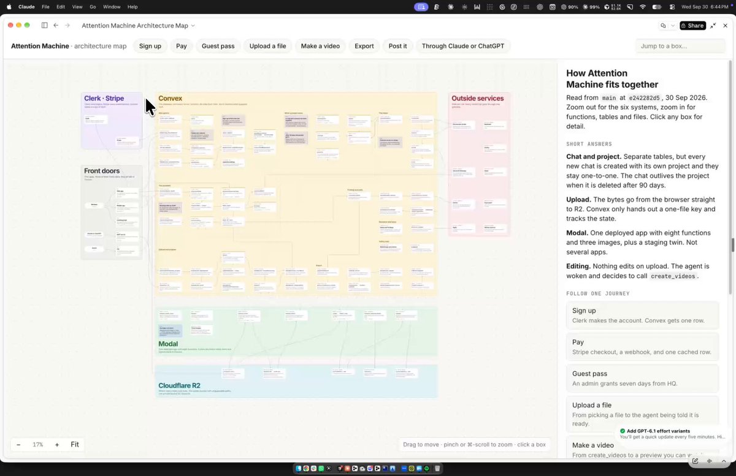Open the Window menu
The image size is (736, 476).
point(112,7)
